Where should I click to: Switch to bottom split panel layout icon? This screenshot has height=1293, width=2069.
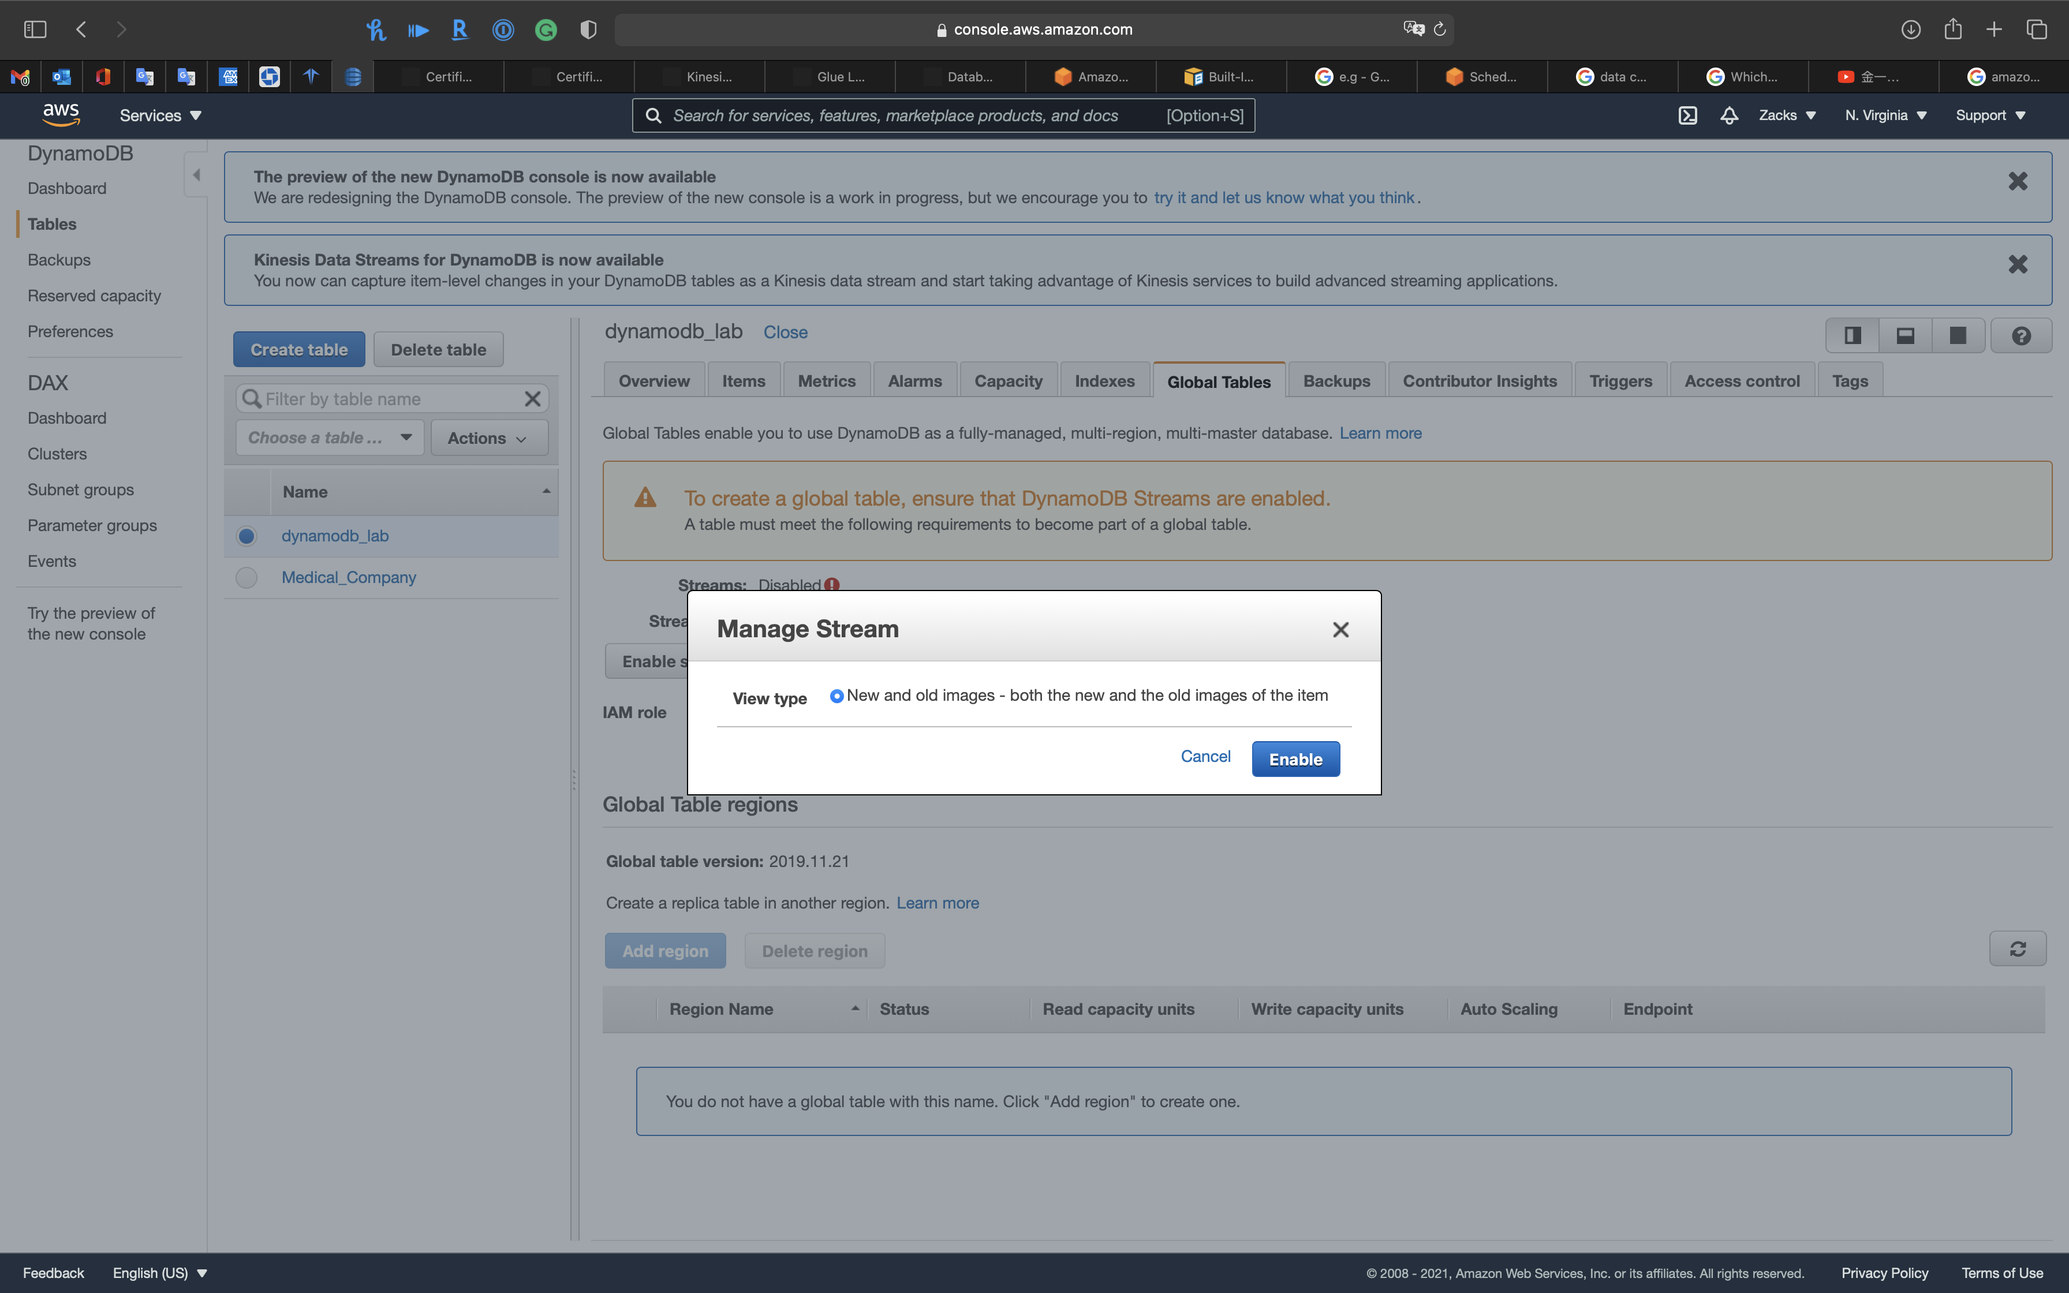pos(1905,336)
